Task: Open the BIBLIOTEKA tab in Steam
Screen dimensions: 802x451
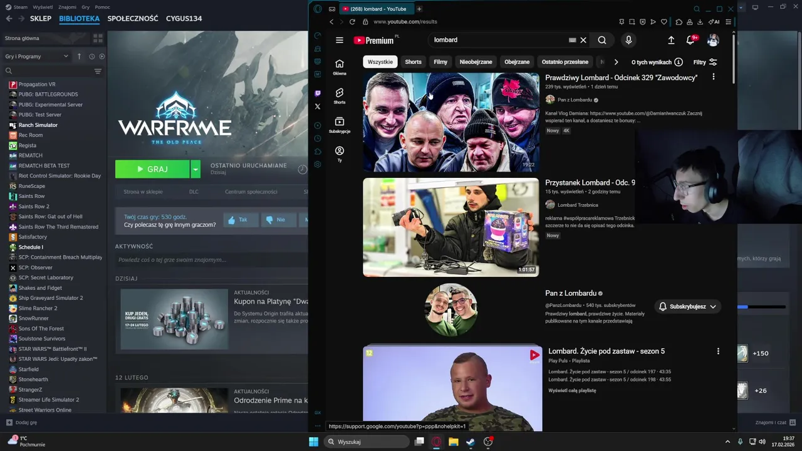Action: click(79, 19)
